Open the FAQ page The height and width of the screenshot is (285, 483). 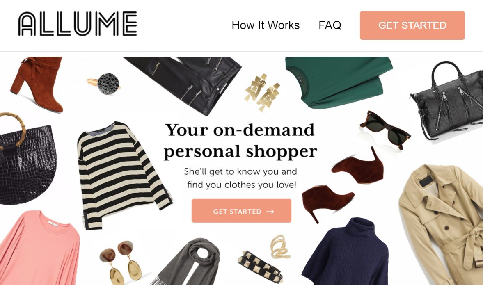pos(330,25)
